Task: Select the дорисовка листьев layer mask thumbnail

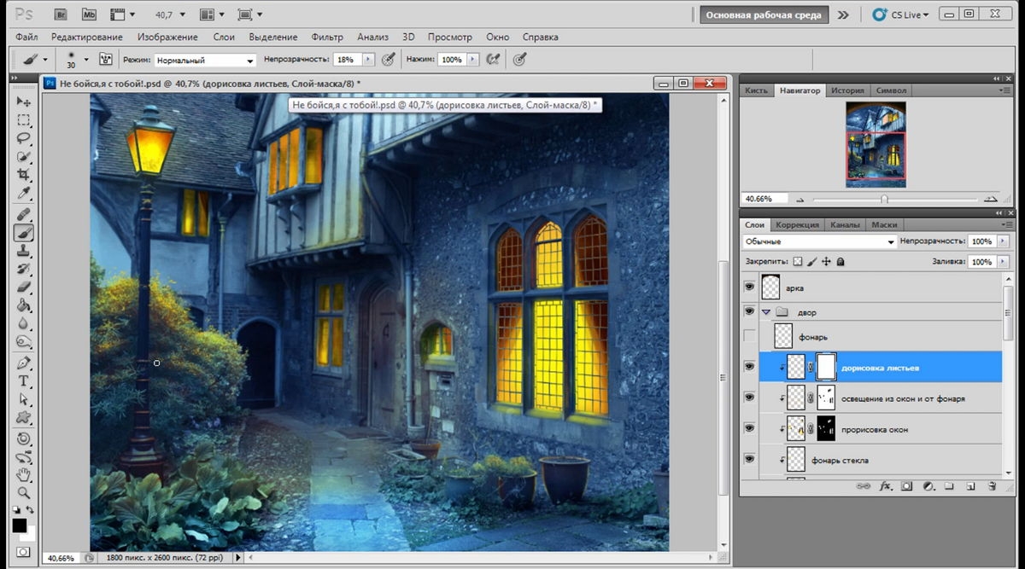Action: (x=826, y=367)
